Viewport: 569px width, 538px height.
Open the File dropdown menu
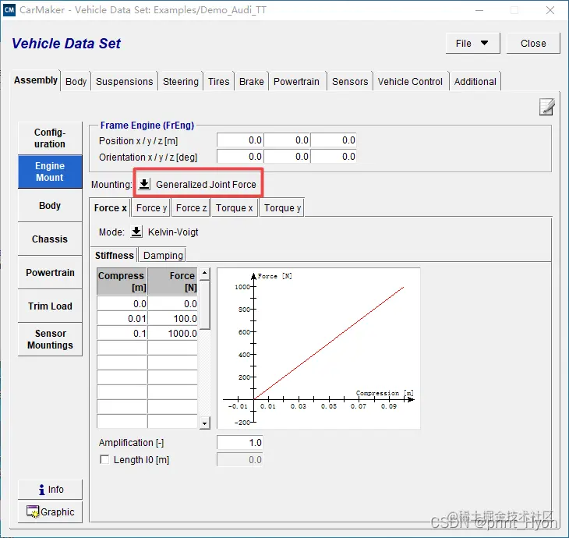(472, 43)
